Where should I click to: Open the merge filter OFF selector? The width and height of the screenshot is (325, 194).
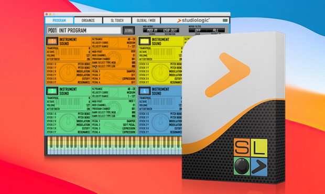click(198, 30)
